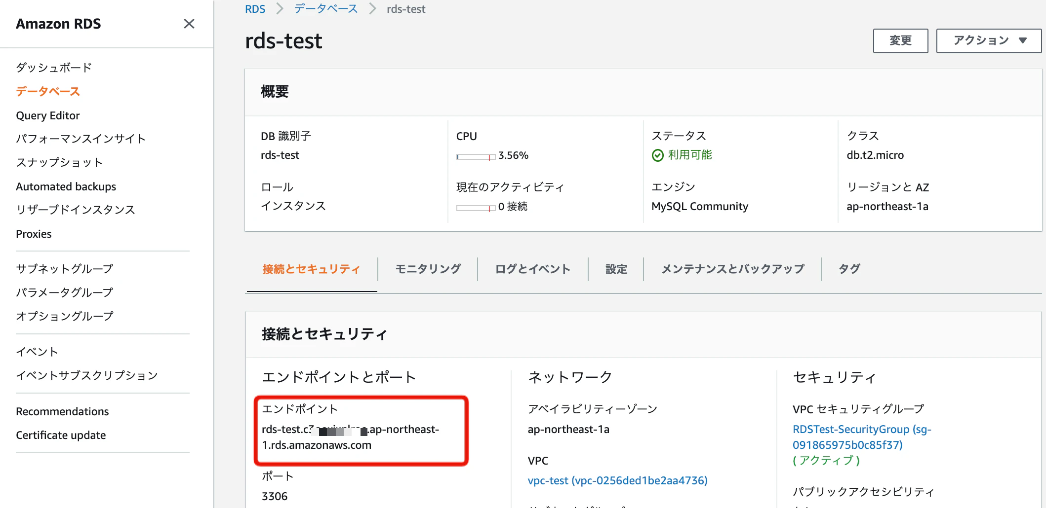Screen dimensions: 1046x508
Task: Select the endpoint hostname text
Action: pos(350,437)
